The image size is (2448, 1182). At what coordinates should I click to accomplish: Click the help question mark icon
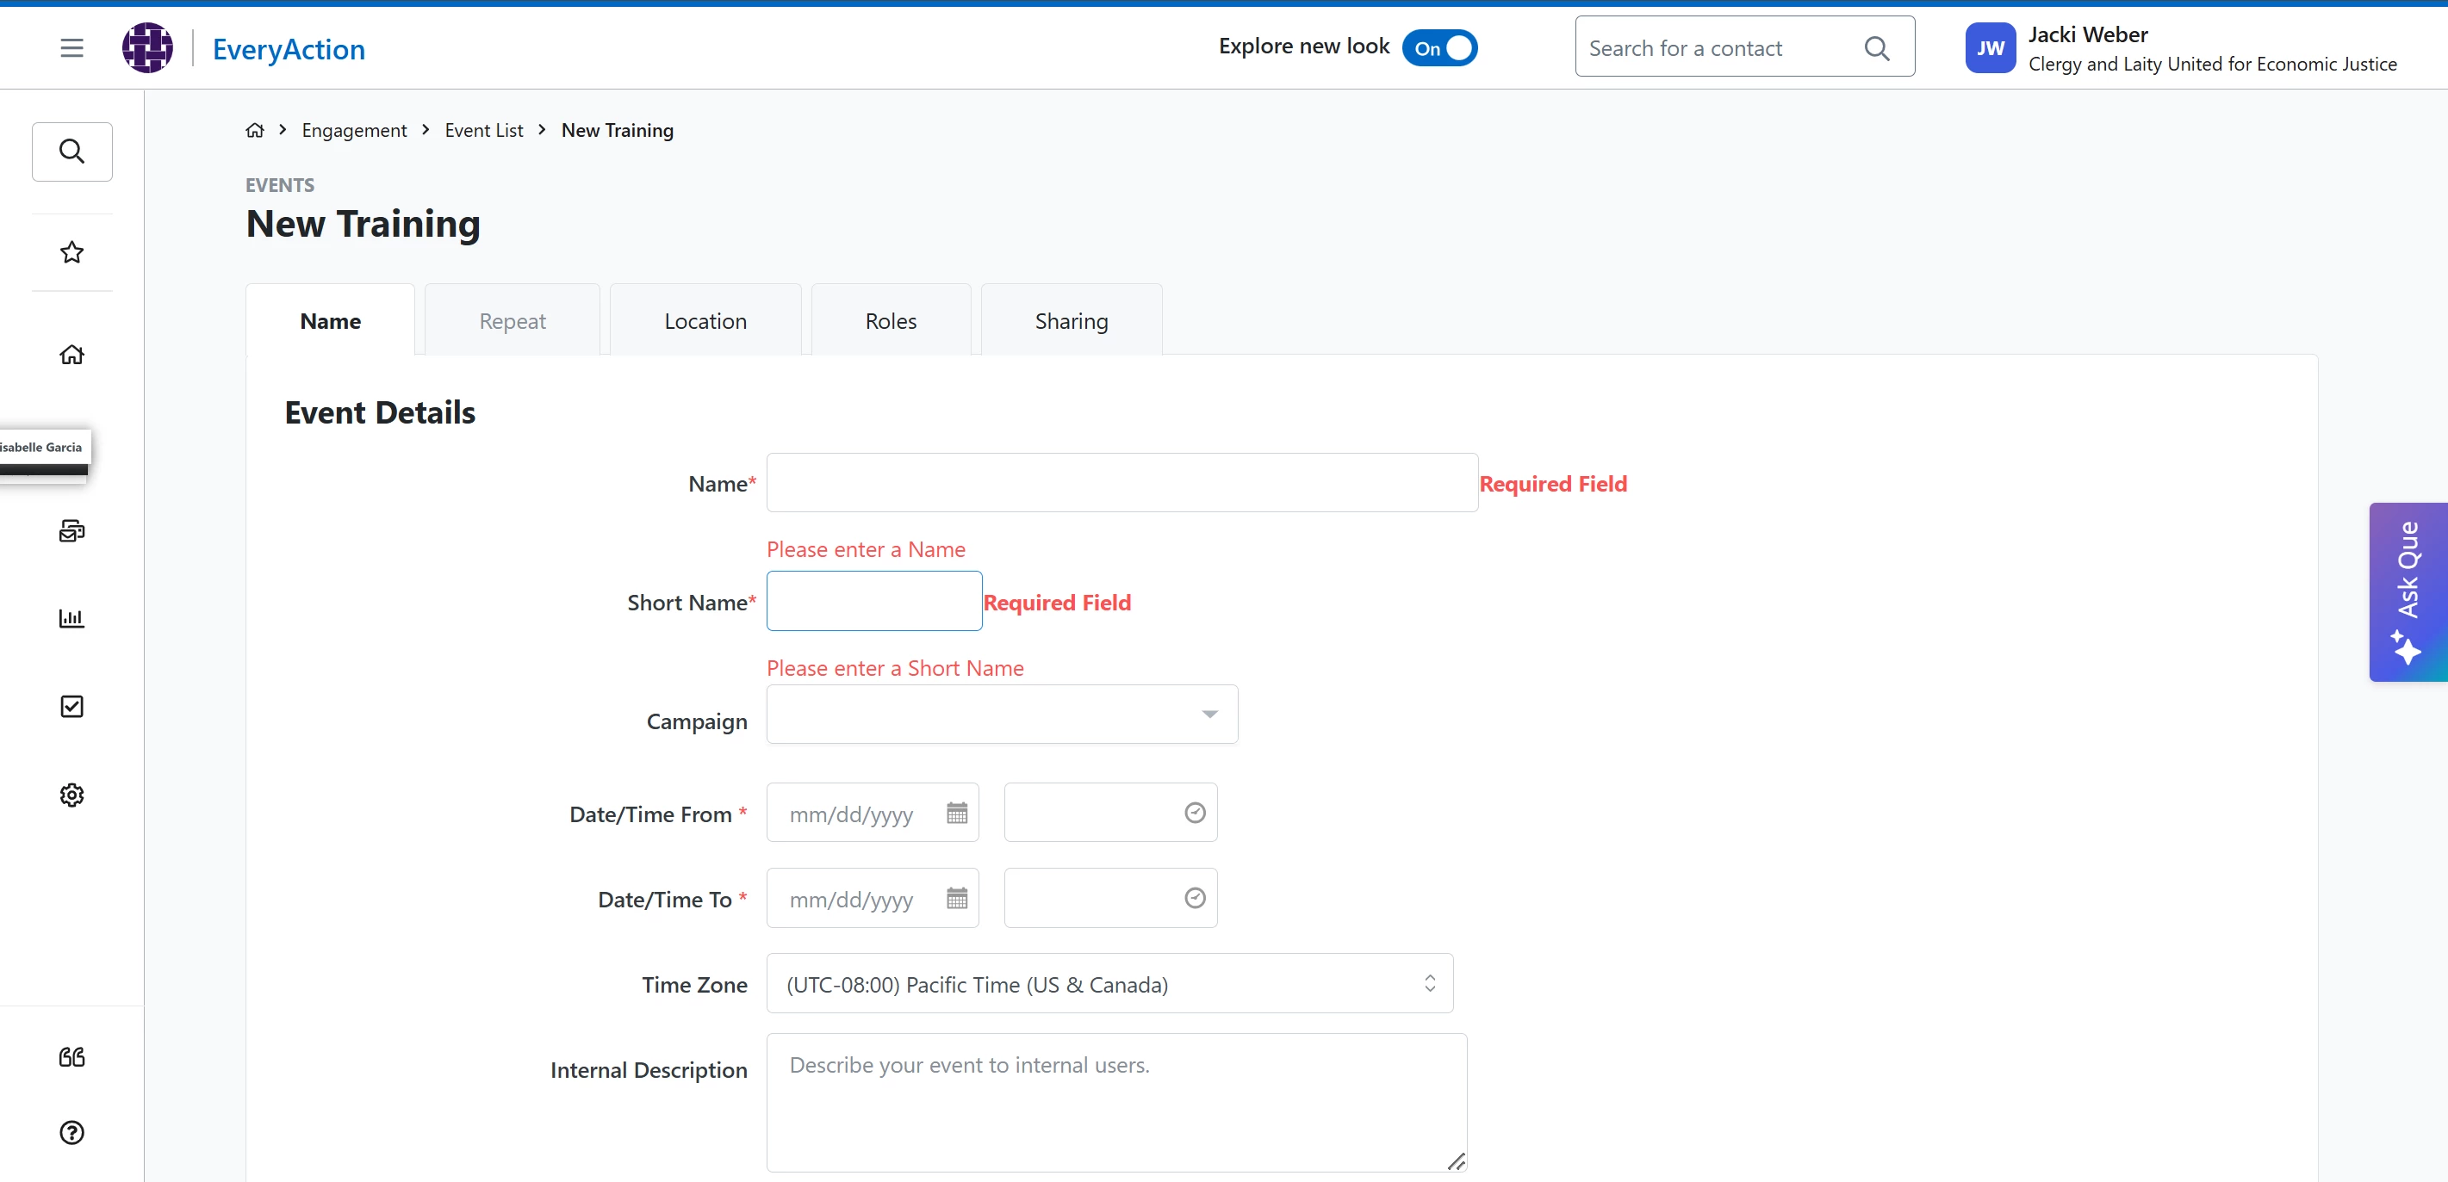tap(72, 1133)
